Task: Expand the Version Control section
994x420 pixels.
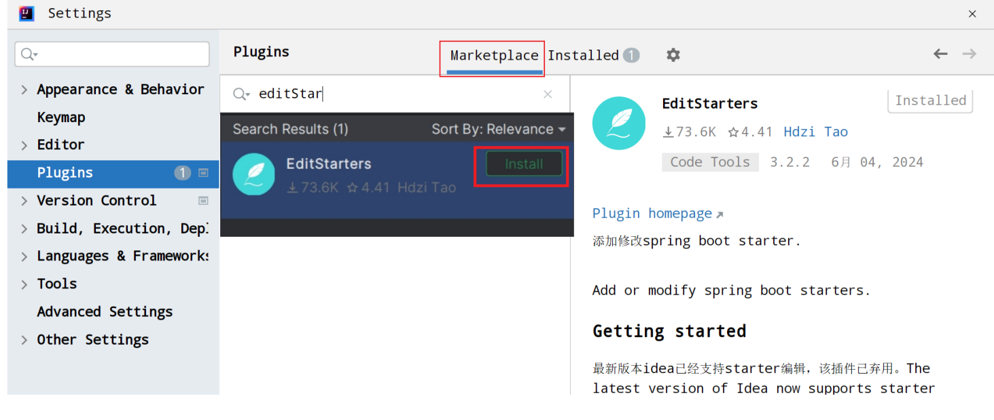Action: tap(24, 201)
